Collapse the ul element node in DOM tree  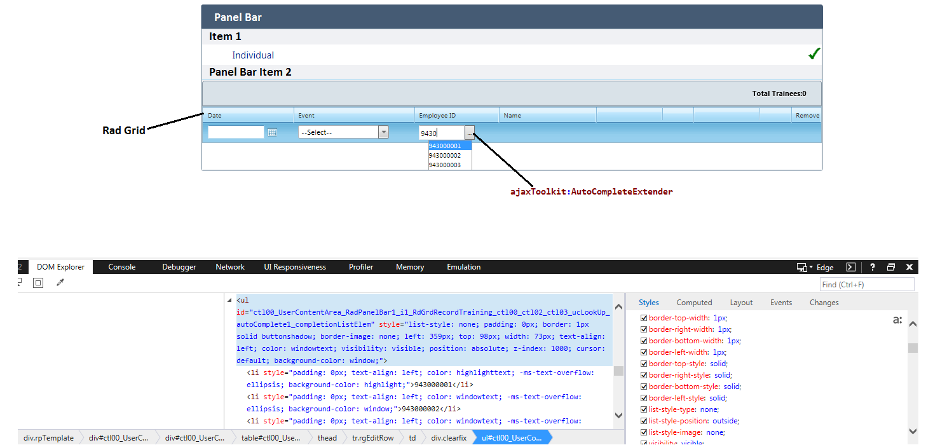[x=229, y=300]
